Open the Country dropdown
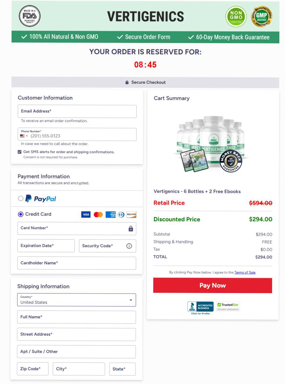Screen dimensions: 285x384 point(131,300)
